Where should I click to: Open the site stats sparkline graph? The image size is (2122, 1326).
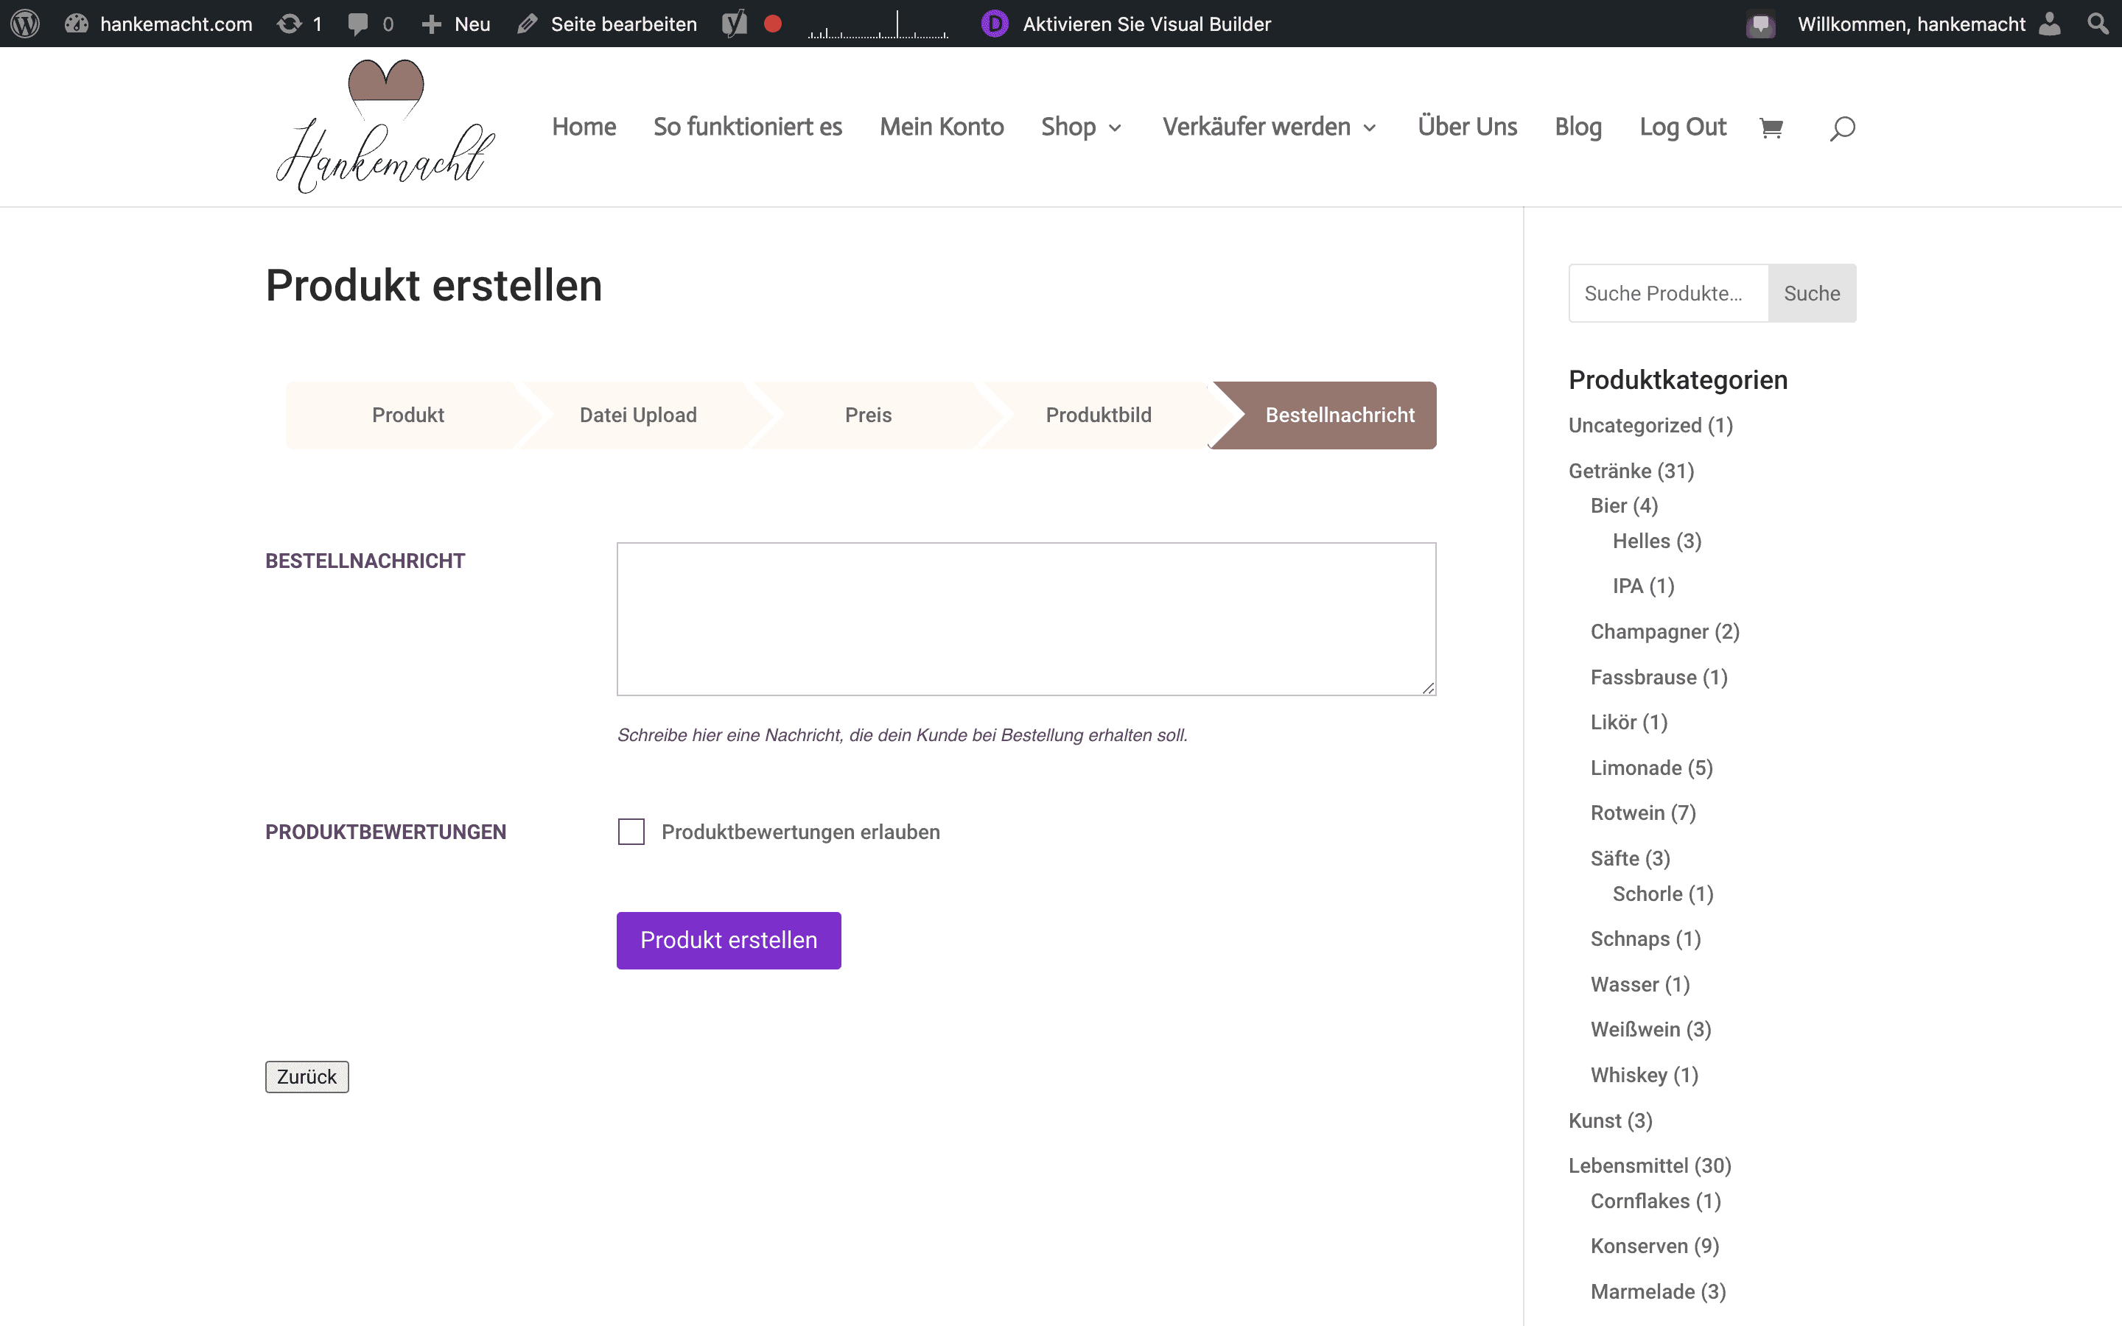pos(878,24)
